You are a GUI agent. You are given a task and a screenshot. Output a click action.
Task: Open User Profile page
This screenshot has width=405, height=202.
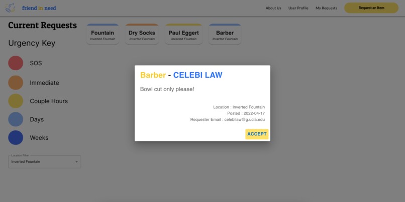click(x=298, y=8)
